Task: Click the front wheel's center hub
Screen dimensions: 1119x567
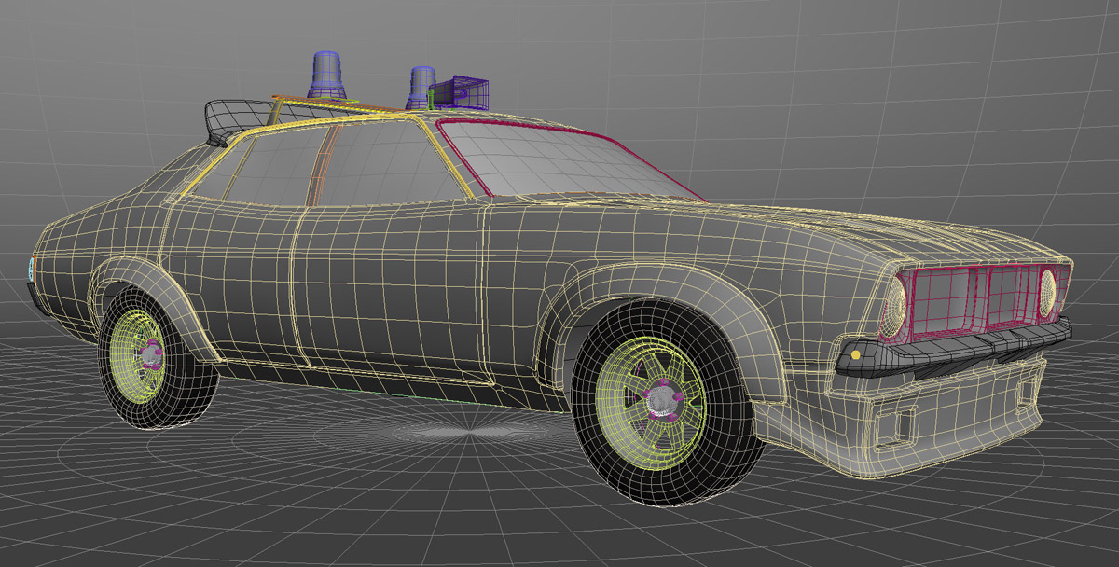Action: click(x=663, y=398)
